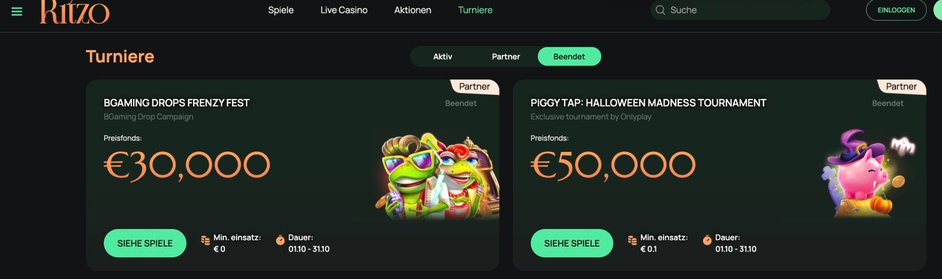
Task: Open the hamburger menu icon
Action: pos(16,11)
